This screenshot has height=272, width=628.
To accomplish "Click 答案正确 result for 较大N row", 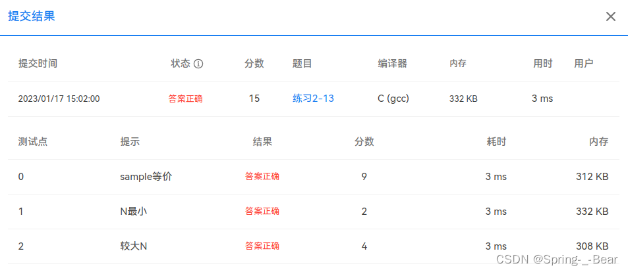I will coord(262,246).
